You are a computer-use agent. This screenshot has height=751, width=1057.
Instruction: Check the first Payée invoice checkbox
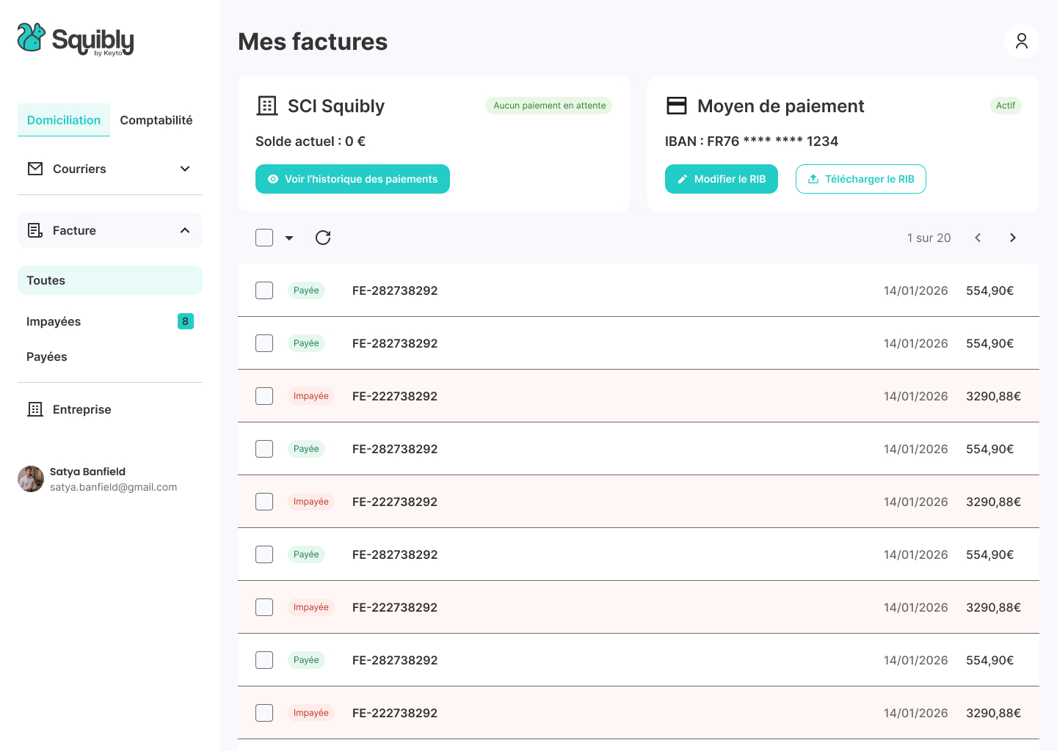(264, 290)
